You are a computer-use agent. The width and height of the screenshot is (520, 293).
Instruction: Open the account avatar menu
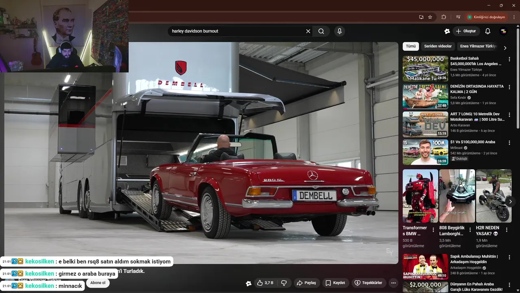coord(503,31)
